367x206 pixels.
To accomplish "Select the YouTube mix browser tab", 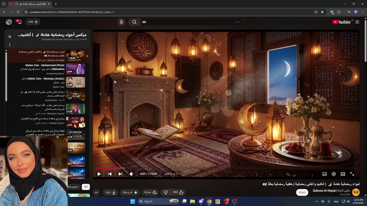I will (x=30, y=4).
